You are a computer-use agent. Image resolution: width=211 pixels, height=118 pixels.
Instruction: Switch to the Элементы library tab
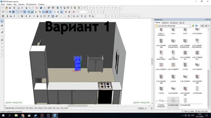click(165, 23)
